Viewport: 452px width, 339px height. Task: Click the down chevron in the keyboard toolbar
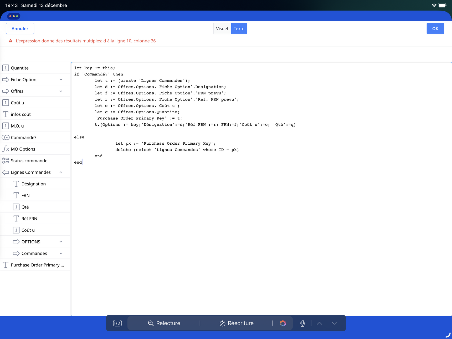point(334,323)
